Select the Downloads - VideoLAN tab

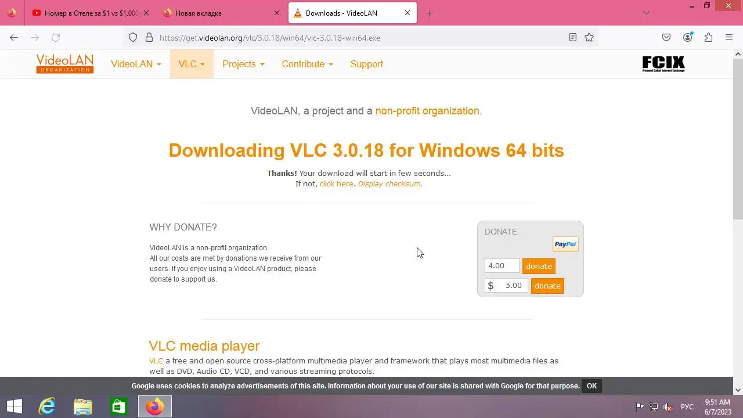(x=352, y=13)
